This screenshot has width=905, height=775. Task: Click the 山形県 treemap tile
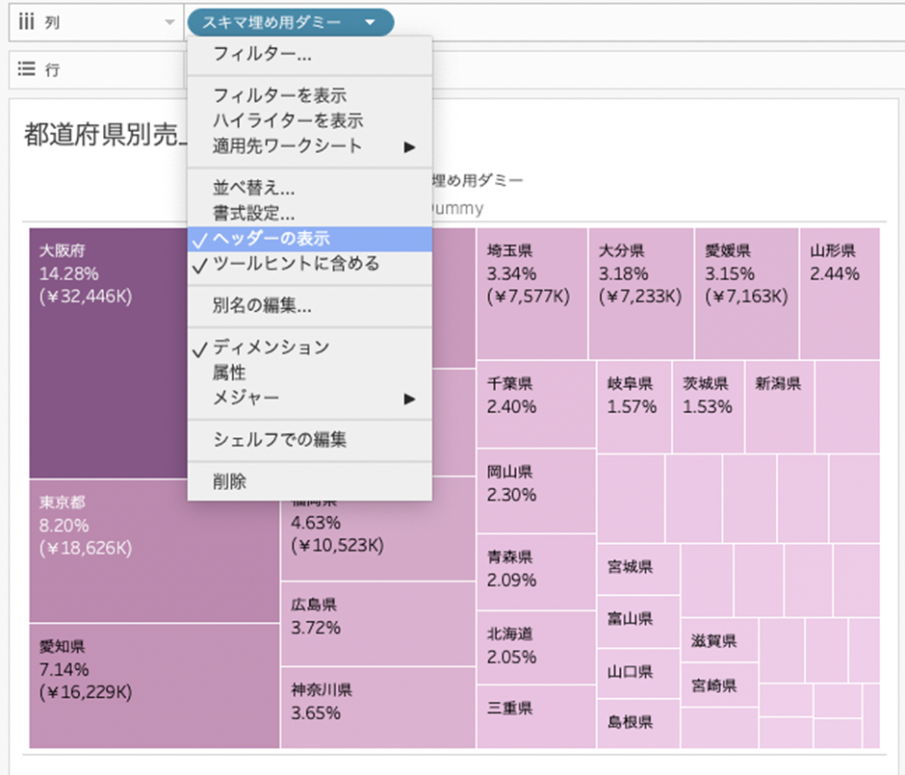pos(840,293)
